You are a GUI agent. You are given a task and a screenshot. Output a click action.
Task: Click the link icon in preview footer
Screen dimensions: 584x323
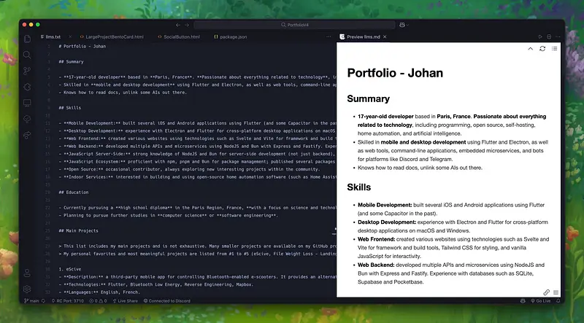pyautogui.click(x=546, y=292)
